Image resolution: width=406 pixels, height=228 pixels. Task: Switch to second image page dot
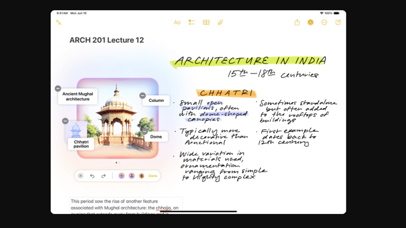(120, 162)
